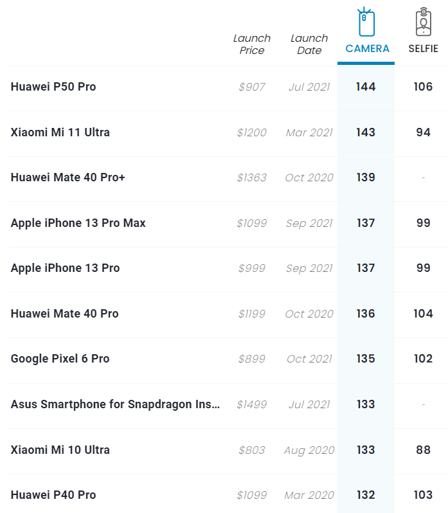Click camera score 144 for Huawei P50 Pro
The width and height of the screenshot is (448, 513).
coord(366,87)
